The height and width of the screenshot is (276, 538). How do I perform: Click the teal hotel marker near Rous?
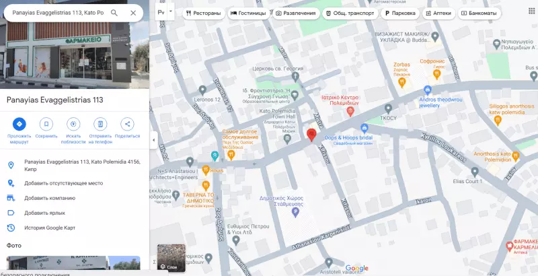click(215, 156)
